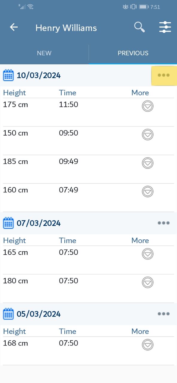The image size is (177, 383).
Task: Select the 10/03/2024 date header
Action: point(39,75)
